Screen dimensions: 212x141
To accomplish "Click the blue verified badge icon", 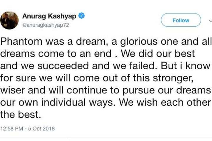I will click(82, 16).
